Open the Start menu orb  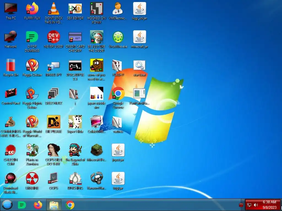point(7,205)
